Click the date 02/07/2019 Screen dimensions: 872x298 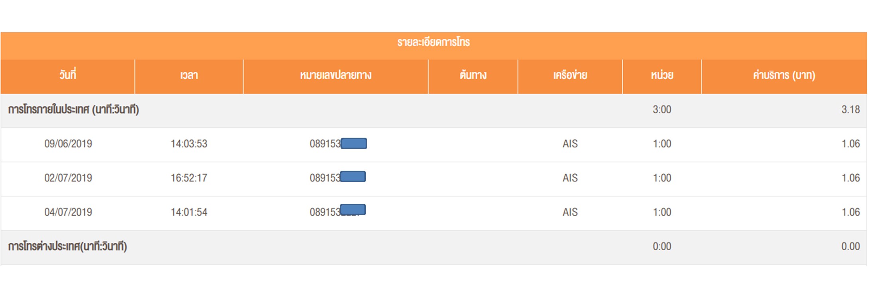(68, 178)
